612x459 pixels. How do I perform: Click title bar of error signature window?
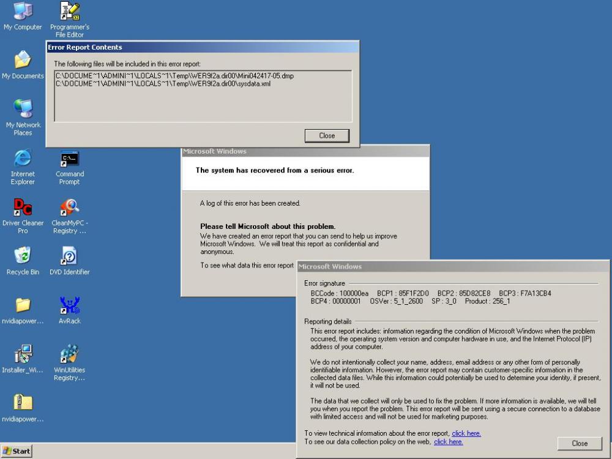[453, 267]
